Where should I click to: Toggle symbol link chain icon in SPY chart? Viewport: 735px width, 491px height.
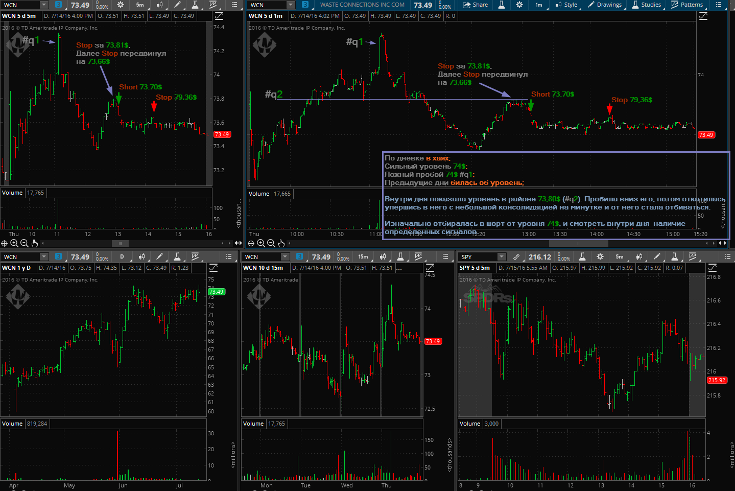[516, 256]
